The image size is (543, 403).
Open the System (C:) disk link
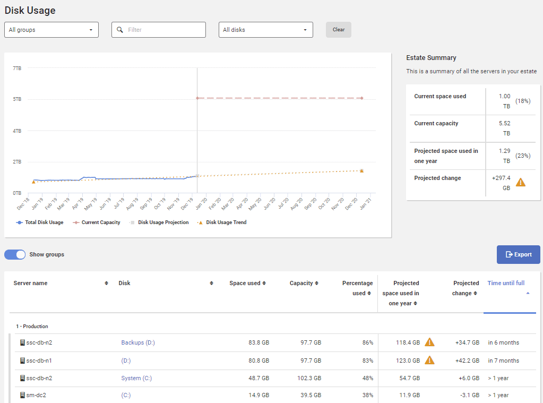136,378
